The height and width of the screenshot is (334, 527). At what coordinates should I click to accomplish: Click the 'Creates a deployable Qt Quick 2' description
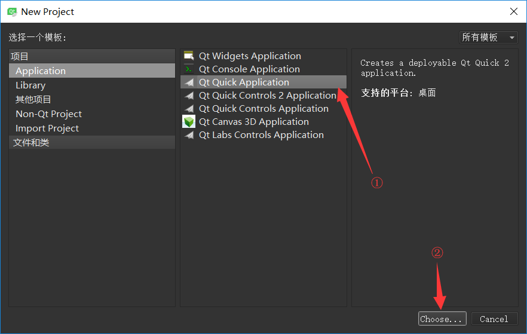pos(434,68)
